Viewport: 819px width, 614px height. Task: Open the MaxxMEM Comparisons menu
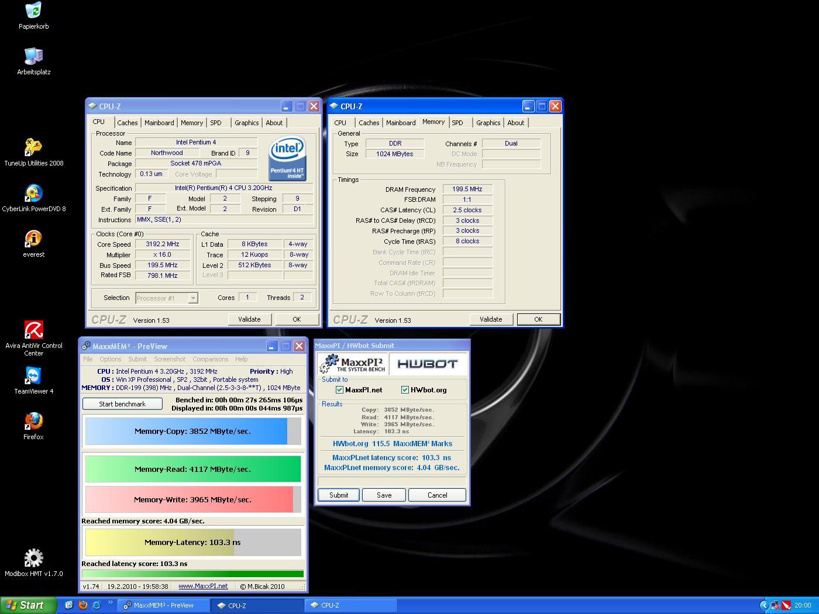point(210,359)
